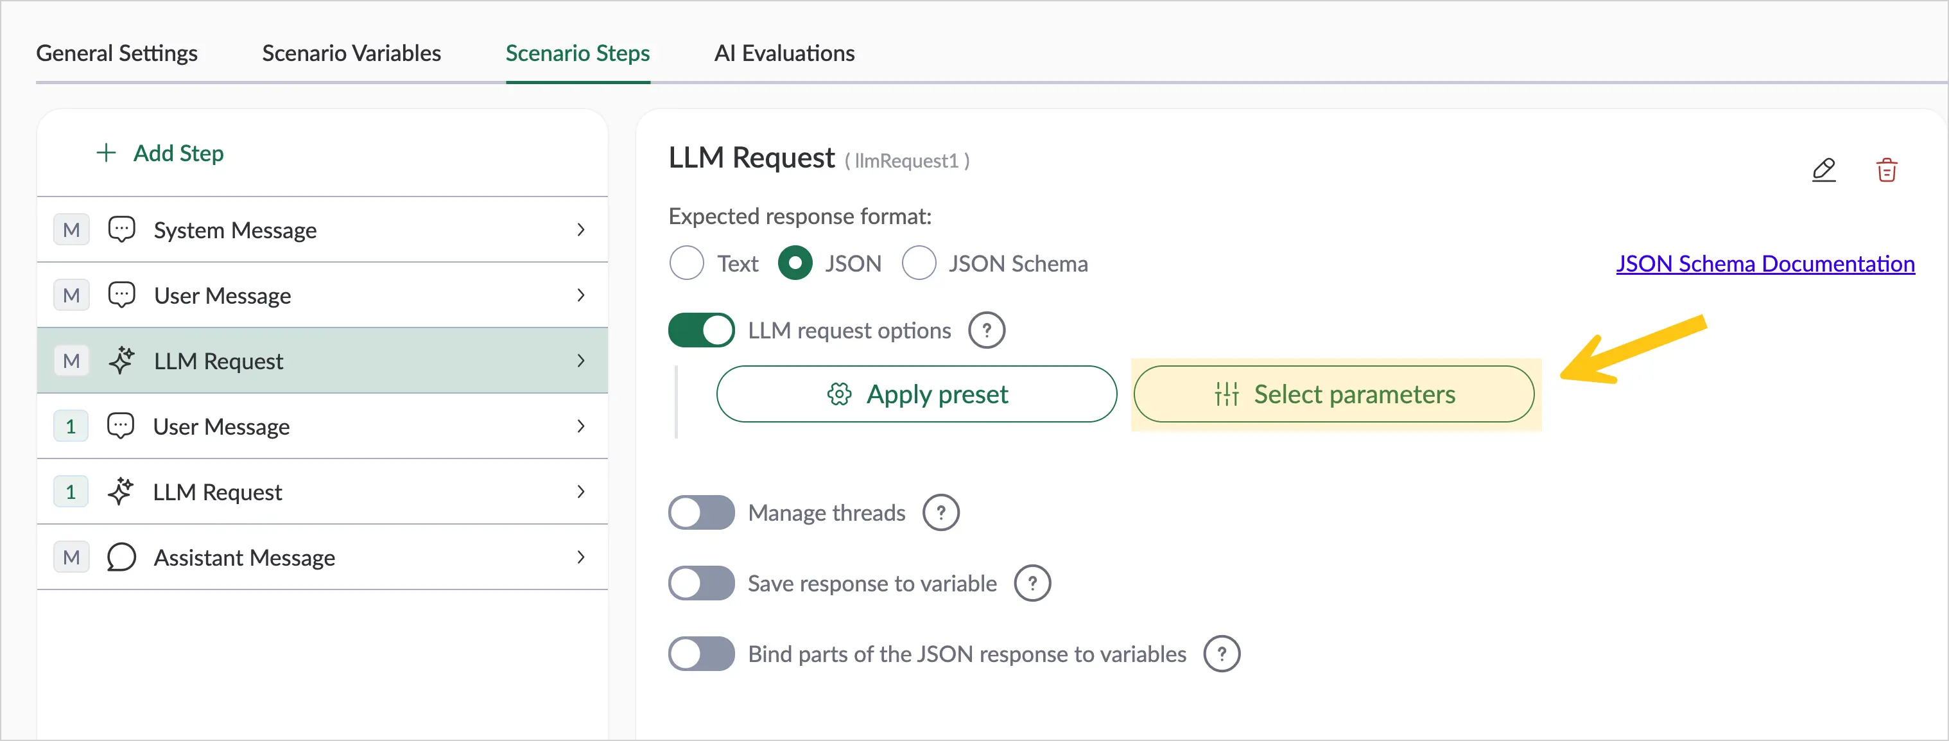Click the Save response to variable label
Image resolution: width=1949 pixels, height=741 pixels.
tap(872, 584)
